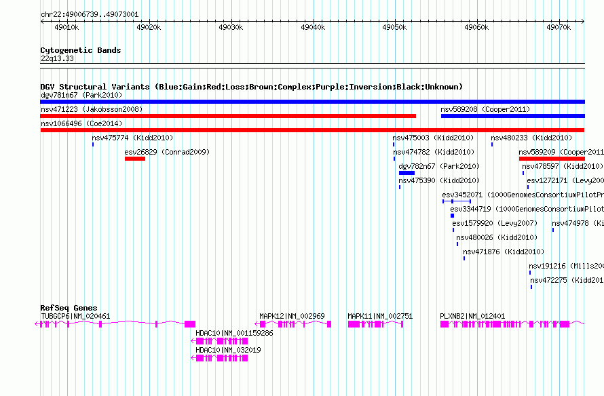This screenshot has width=604, height=396.
Task: Open the MAPK12|NM_002969 gene label
Action: tap(292, 316)
